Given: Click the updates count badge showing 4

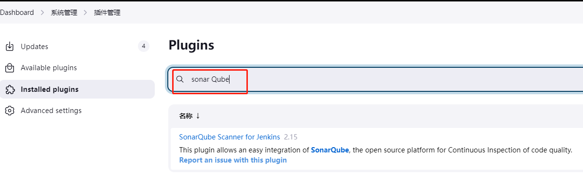Looking at the screenshot, I should (x=143, y=47).
